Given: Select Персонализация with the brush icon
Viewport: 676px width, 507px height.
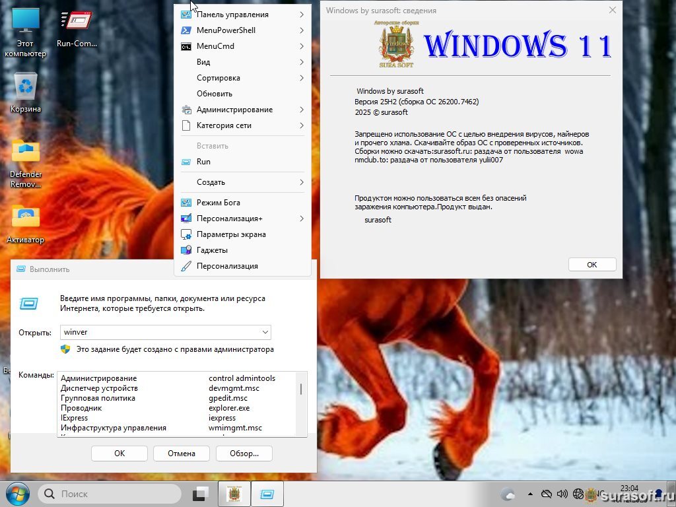Looking at the screenshot, I should [x=243, y=266].
